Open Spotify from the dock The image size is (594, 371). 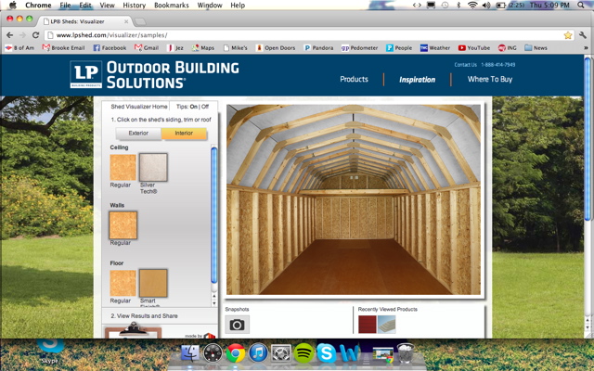[x=303, y=352]
